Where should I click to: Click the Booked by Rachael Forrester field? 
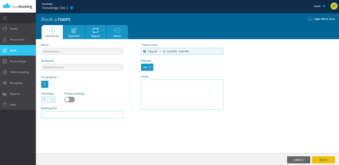click(82, 67)
